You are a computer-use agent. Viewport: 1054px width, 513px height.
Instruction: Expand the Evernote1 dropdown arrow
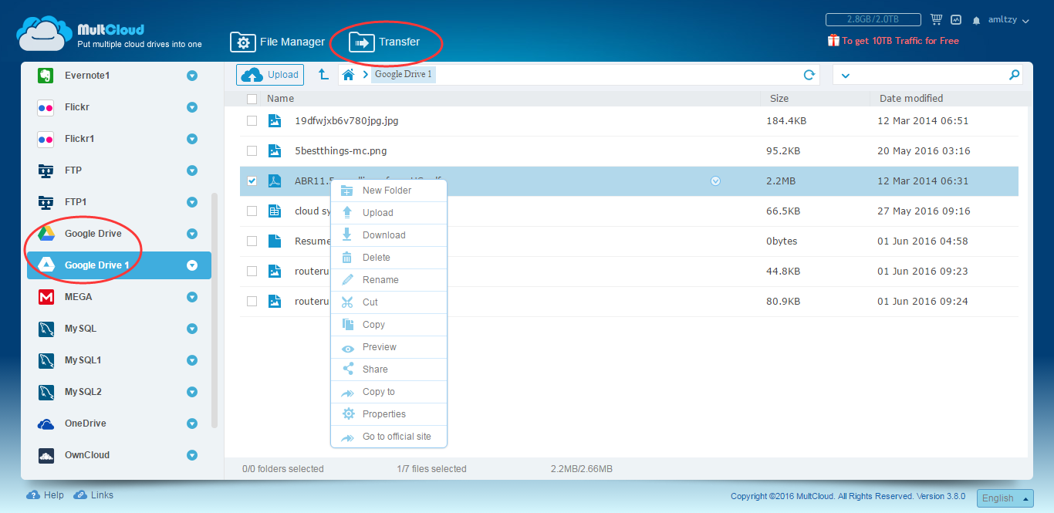pos(192,76)
